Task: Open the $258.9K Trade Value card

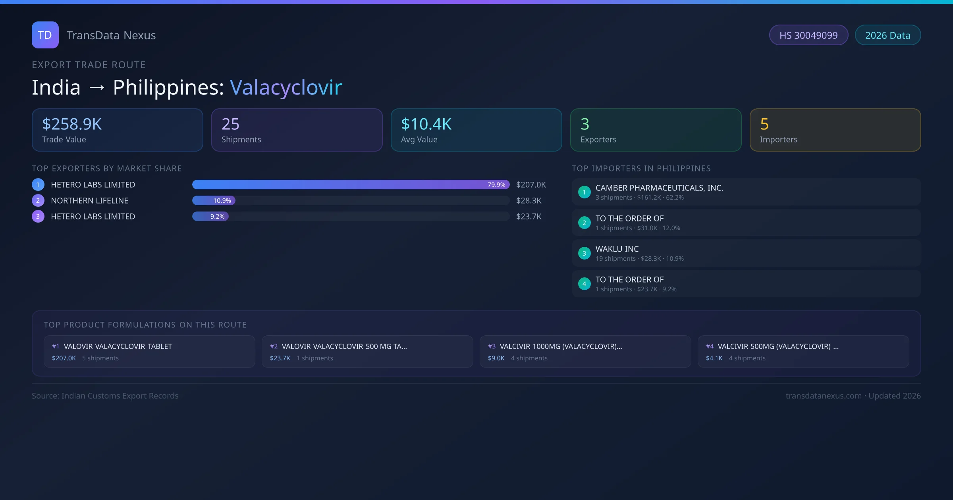Action: click(x=117, y=130)
